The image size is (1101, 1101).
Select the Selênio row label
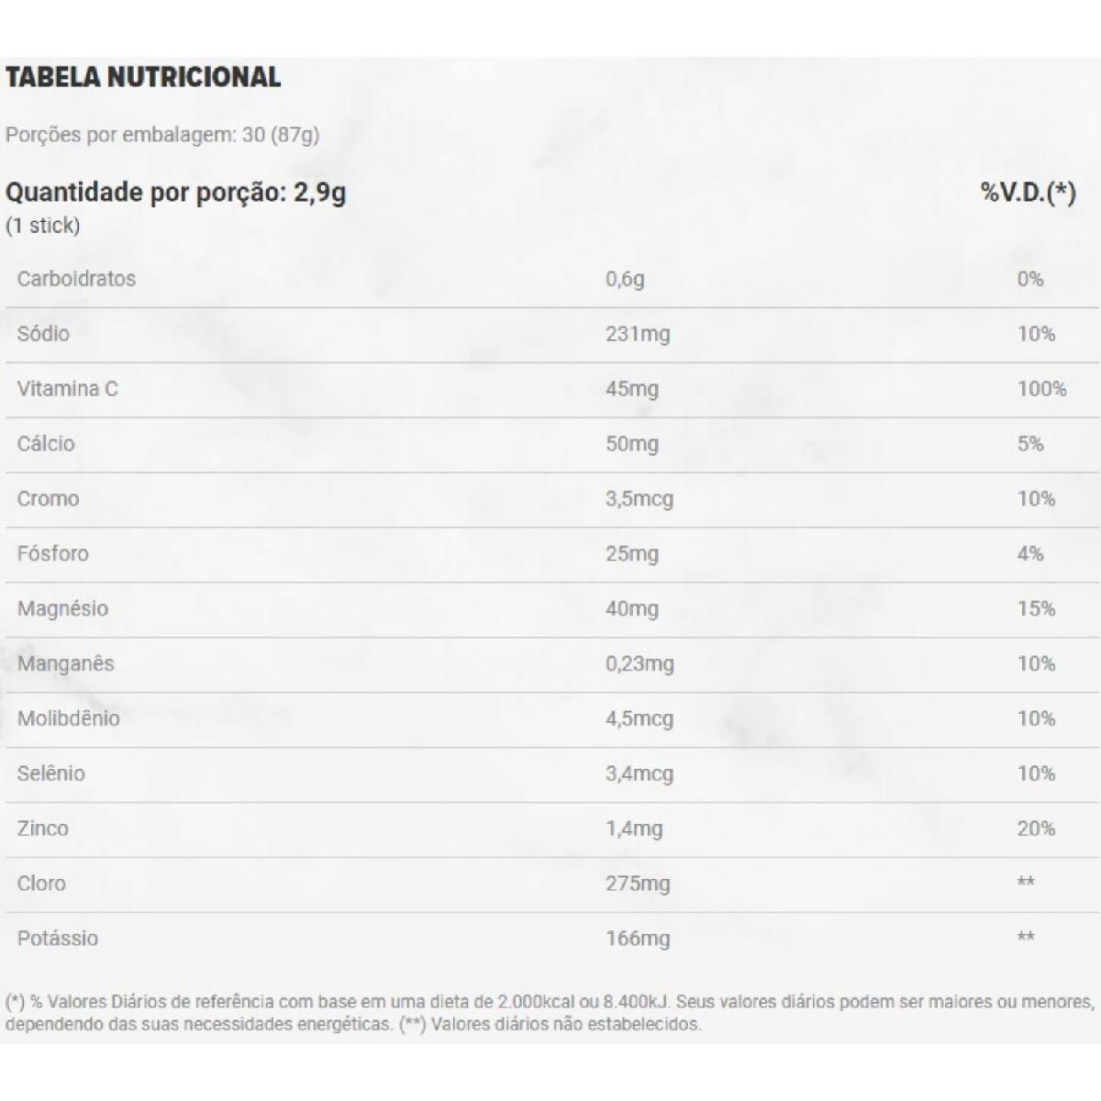pyautogui.click(x=50, y=774)
